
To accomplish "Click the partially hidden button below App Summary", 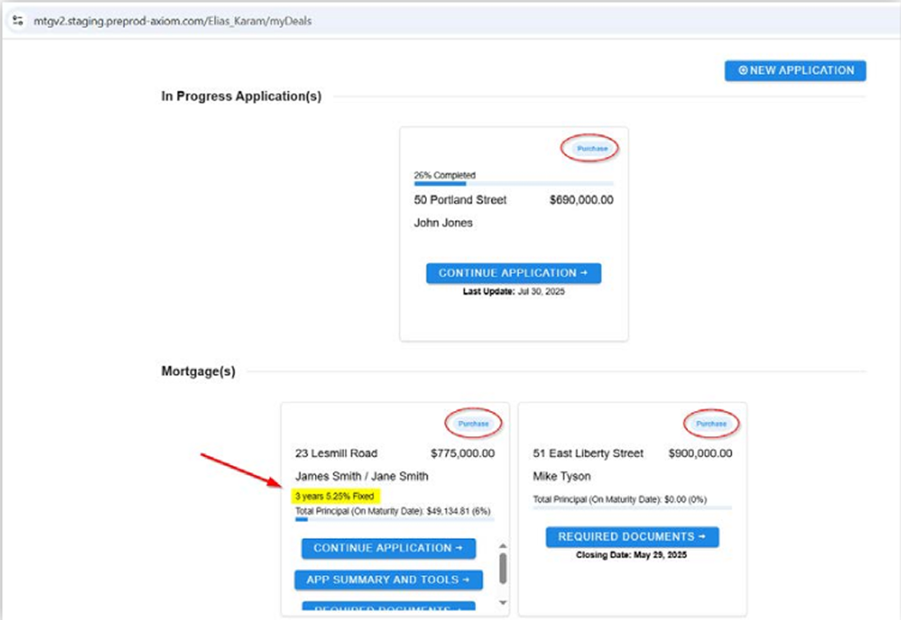I will (x=388, y=607).
